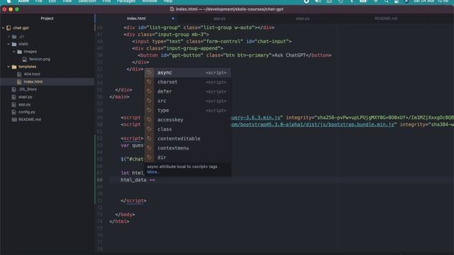
Task: Click the index.html file icon in tree
Action: click(19, 82)
